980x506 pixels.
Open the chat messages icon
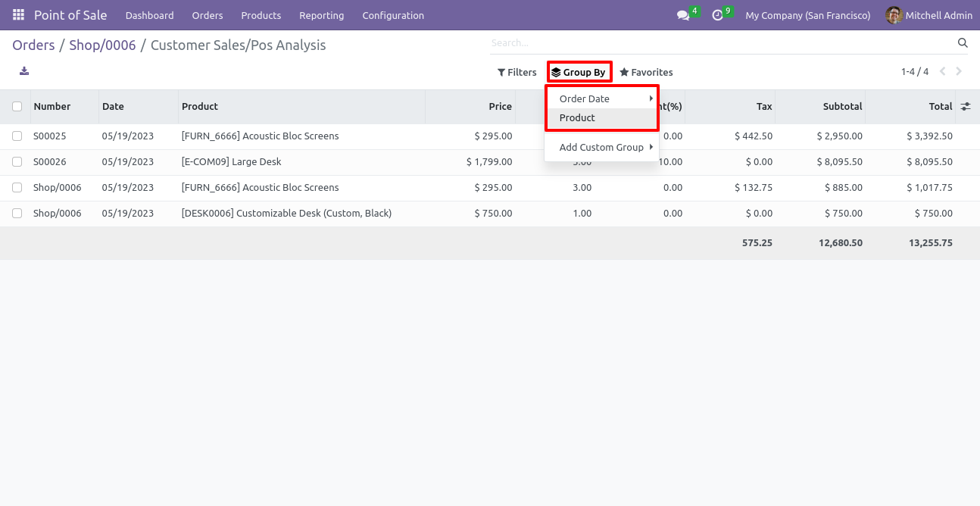(x=683, y=15)
